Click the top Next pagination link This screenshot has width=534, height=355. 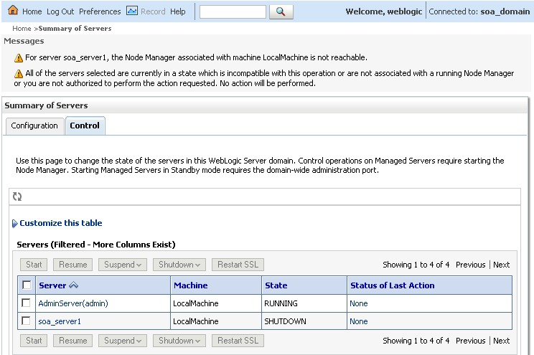coord(501,265)
